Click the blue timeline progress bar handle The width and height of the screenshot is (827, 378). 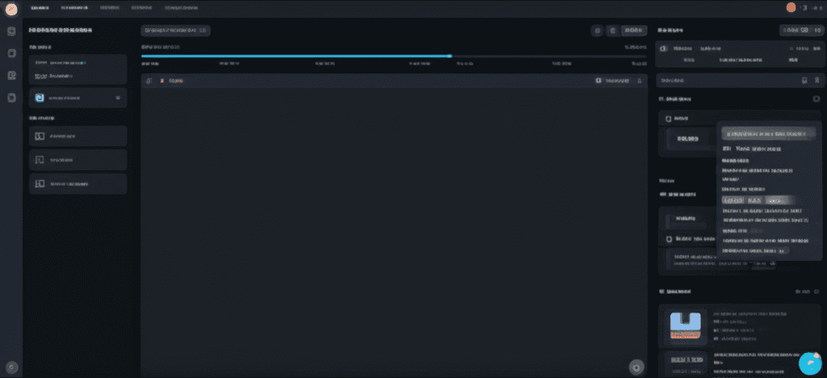(x=450, y=57)
